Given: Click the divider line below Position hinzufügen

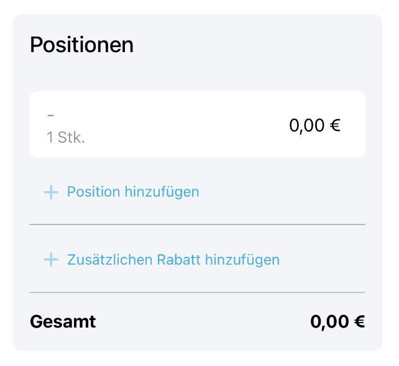Looking at the screenshot, I should coord(198,225).
